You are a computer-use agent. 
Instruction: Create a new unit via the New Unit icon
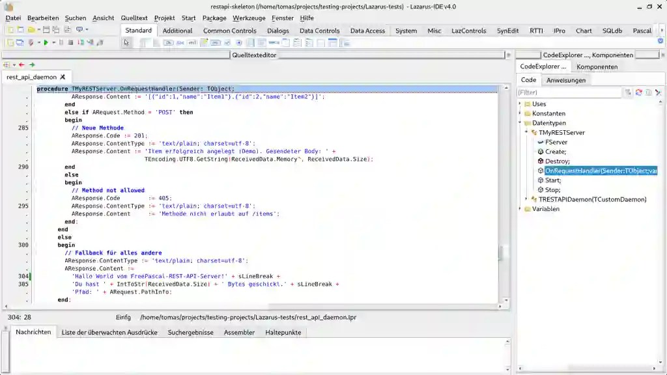tap(9, 42)
